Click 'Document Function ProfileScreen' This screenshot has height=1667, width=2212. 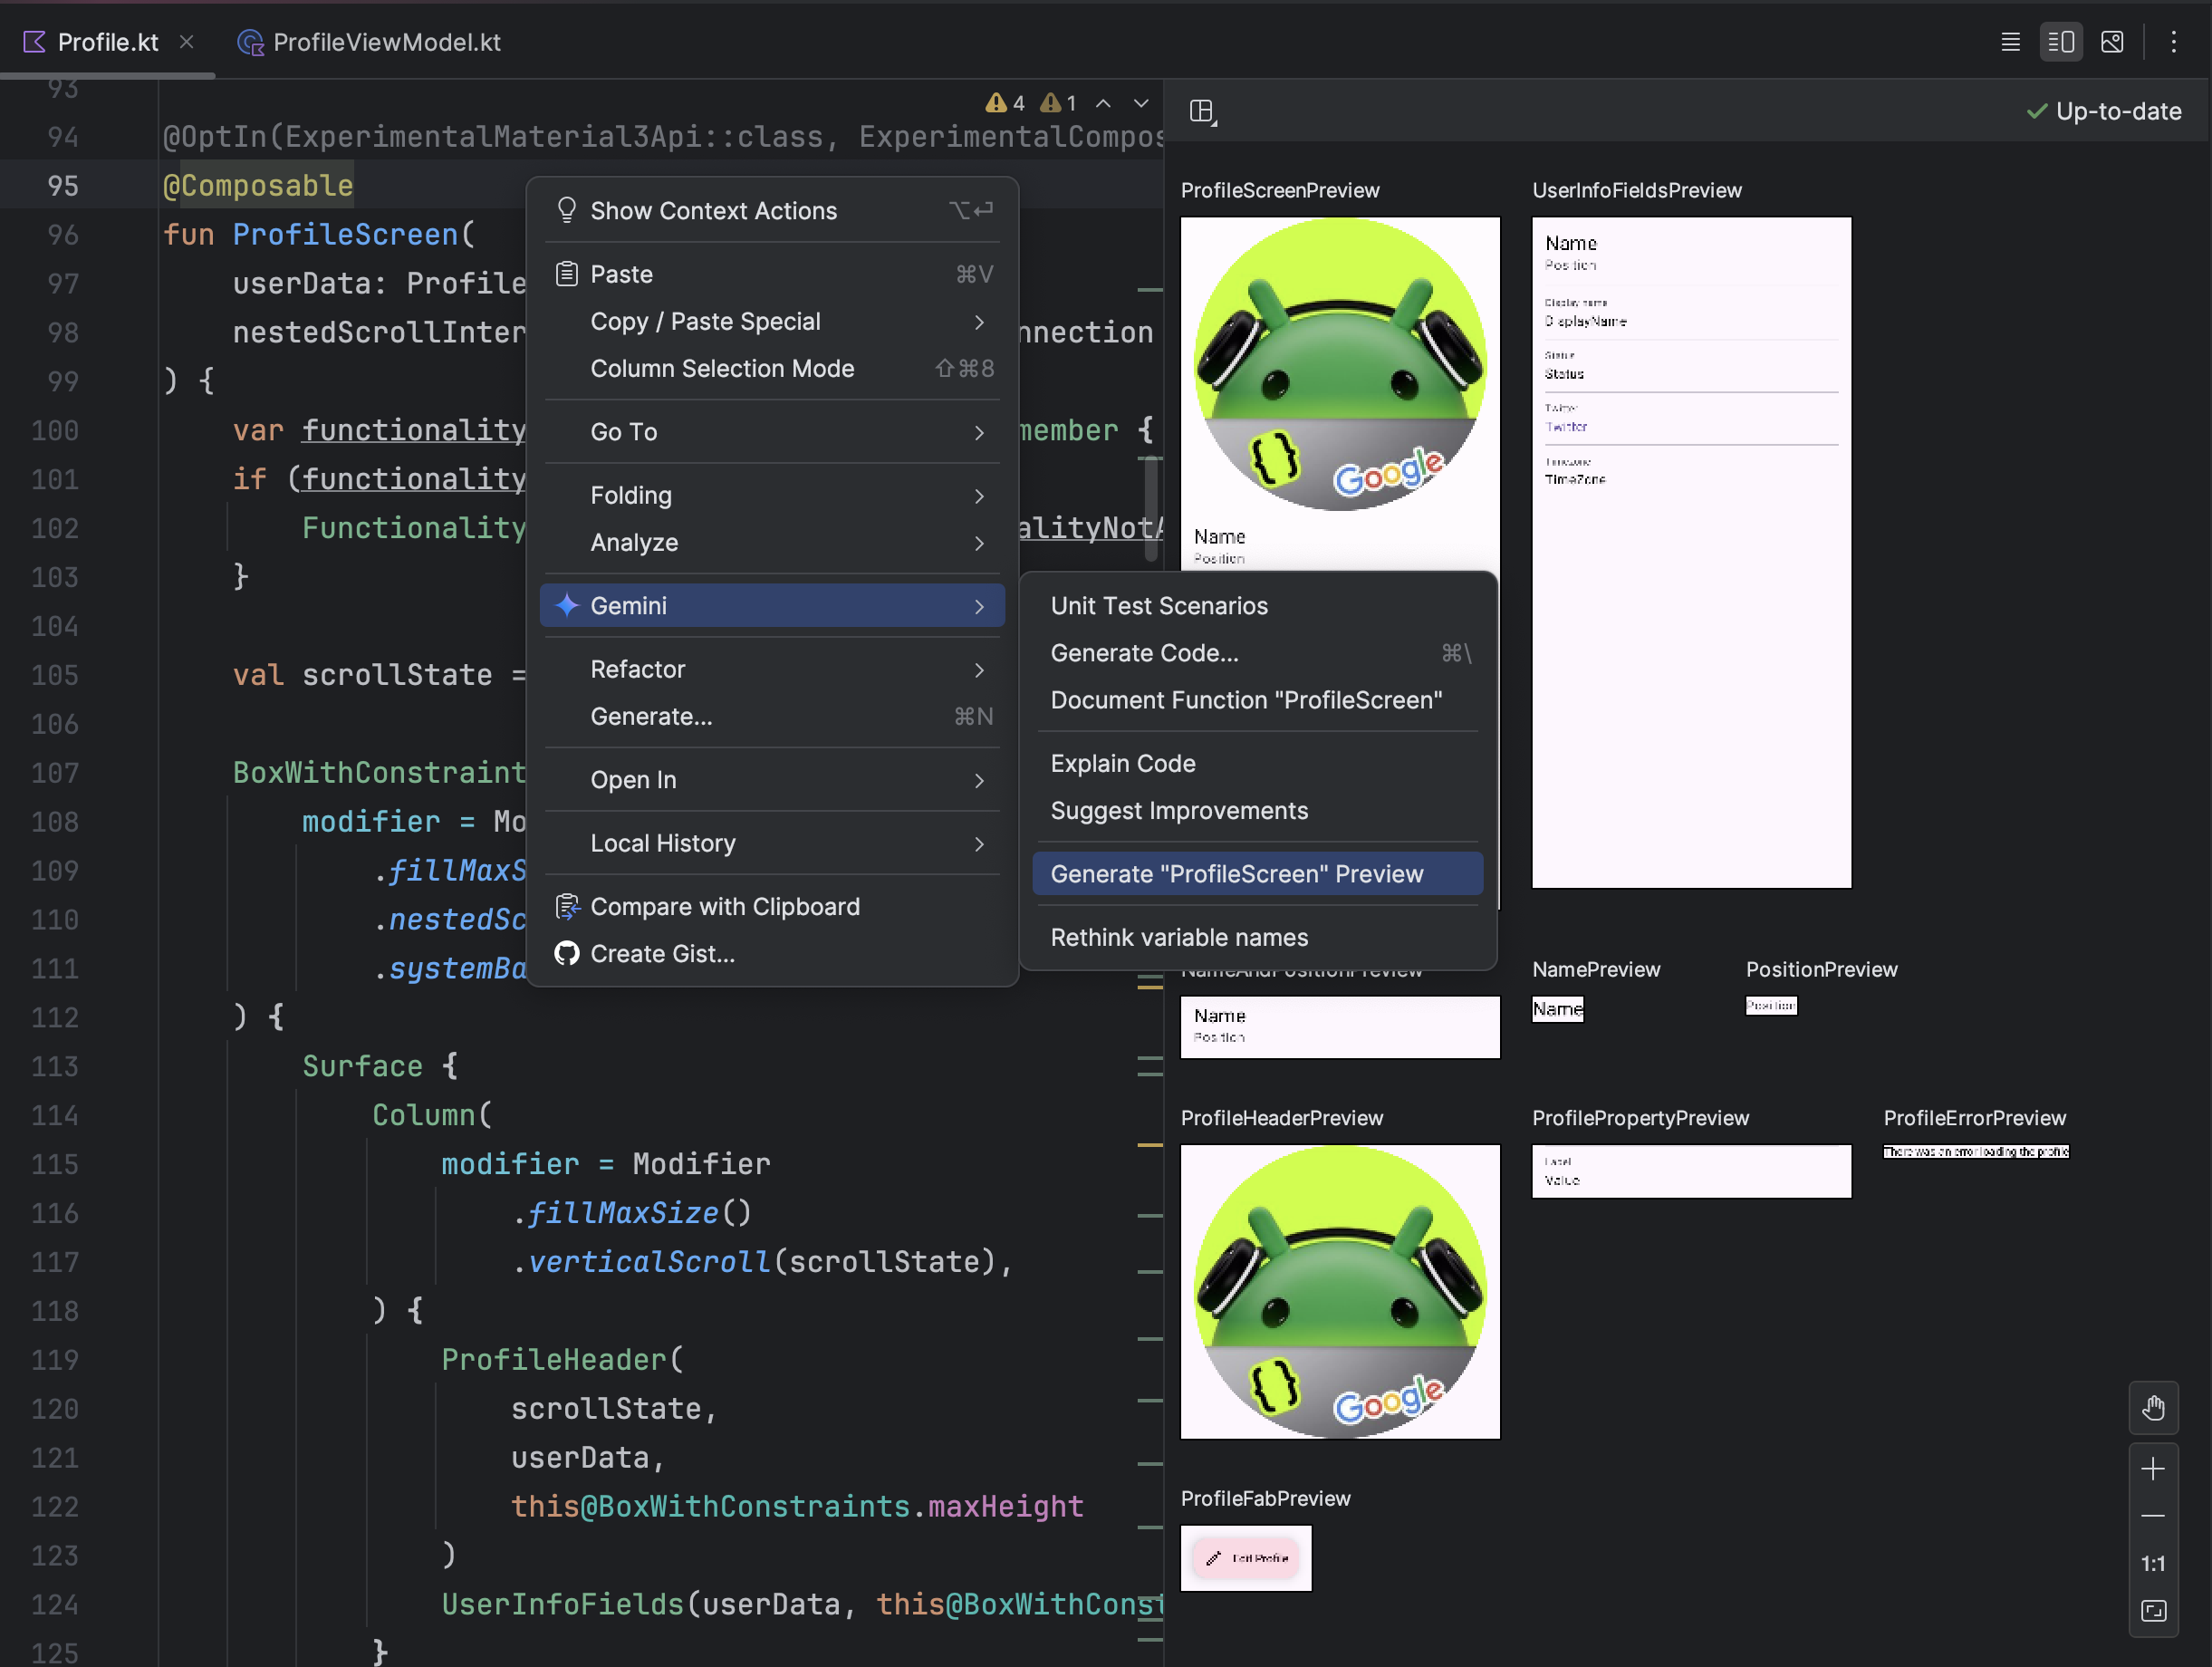pos(1247,699)
